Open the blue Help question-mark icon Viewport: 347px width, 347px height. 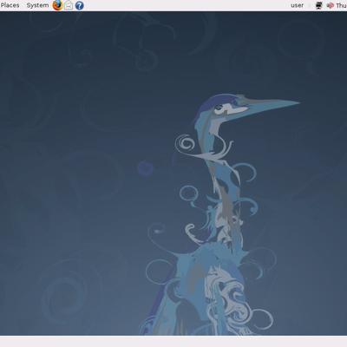click(79, 5)
